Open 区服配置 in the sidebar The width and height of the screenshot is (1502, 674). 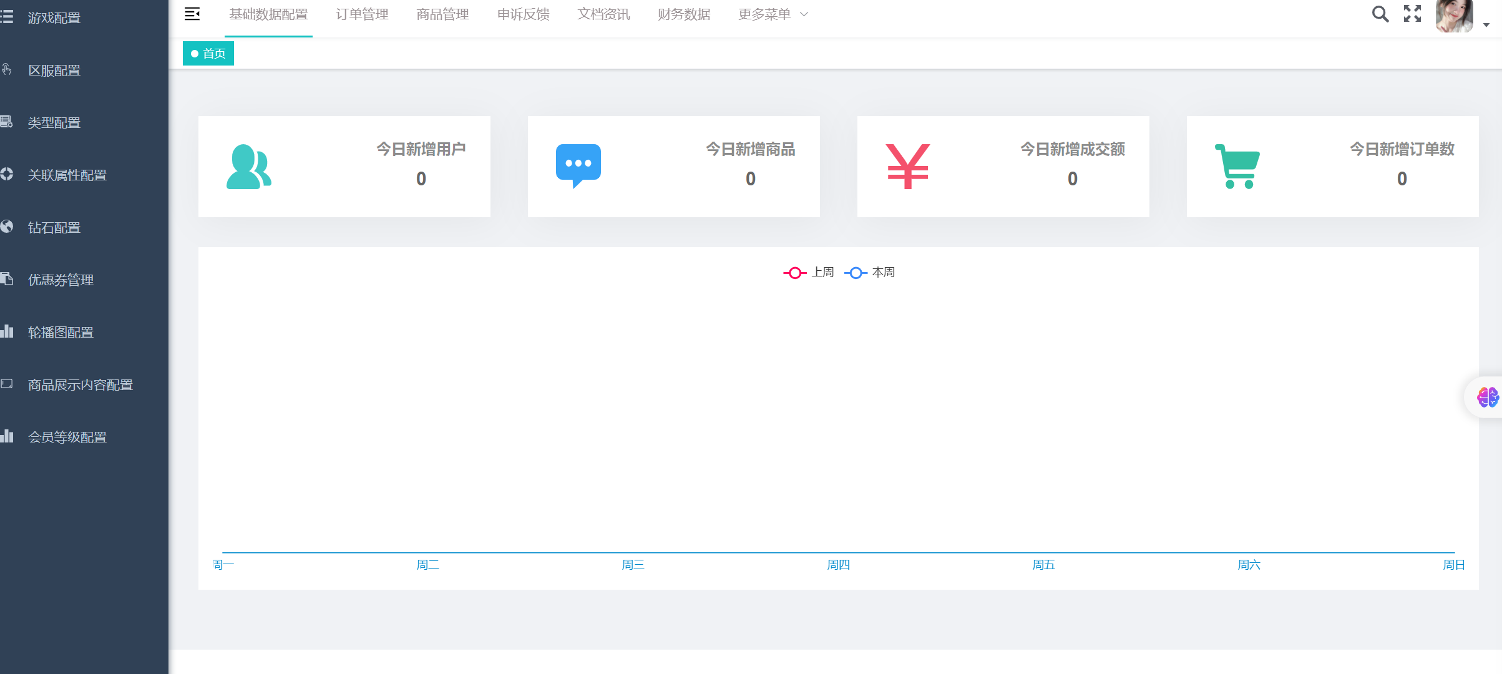tap(84, 71)
